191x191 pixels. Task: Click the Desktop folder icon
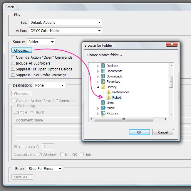pyautogui.click(x=103, y=66)
